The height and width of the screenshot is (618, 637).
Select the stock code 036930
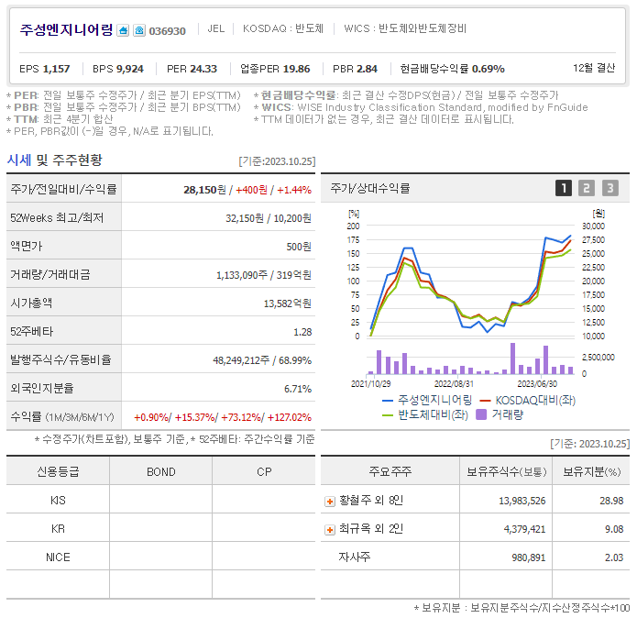click(168, 31)
